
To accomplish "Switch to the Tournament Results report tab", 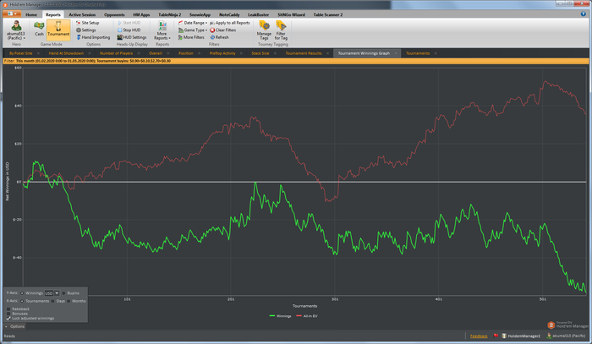I will point(304,53).
